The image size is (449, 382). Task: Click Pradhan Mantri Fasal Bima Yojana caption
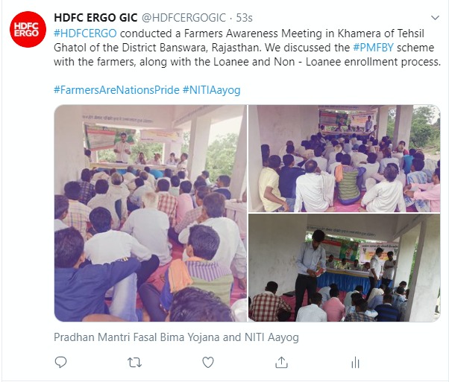pyautogui.click(x=176, y=337)
